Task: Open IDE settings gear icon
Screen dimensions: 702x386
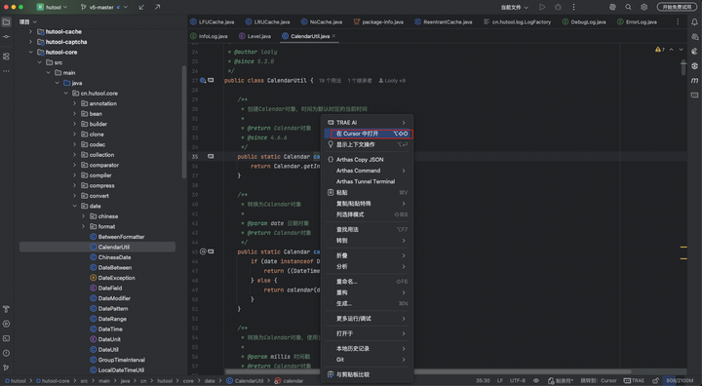Action: coord(643,7)
